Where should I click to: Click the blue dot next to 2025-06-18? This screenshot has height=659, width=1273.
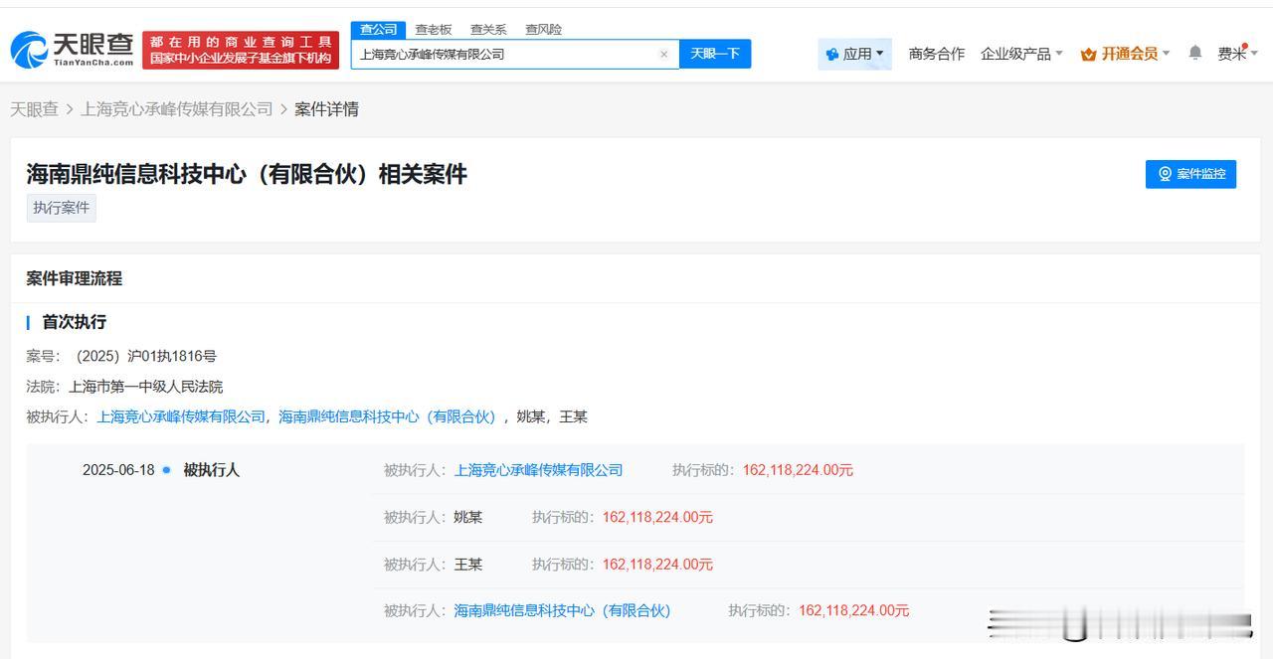(166, 470)
